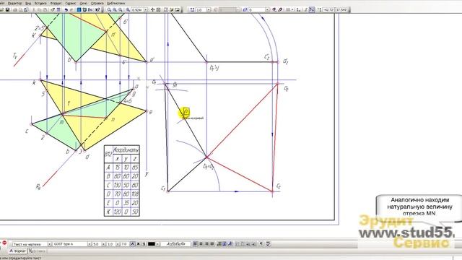
Task: Justify text across full width
Action: (x=212, y=244)
